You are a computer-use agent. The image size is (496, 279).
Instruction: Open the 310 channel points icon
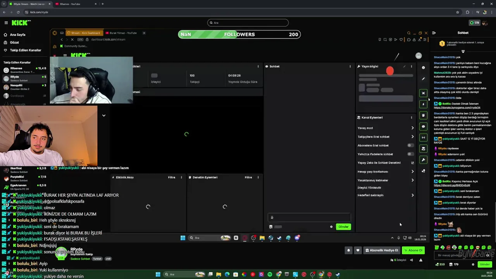point(440,264)
